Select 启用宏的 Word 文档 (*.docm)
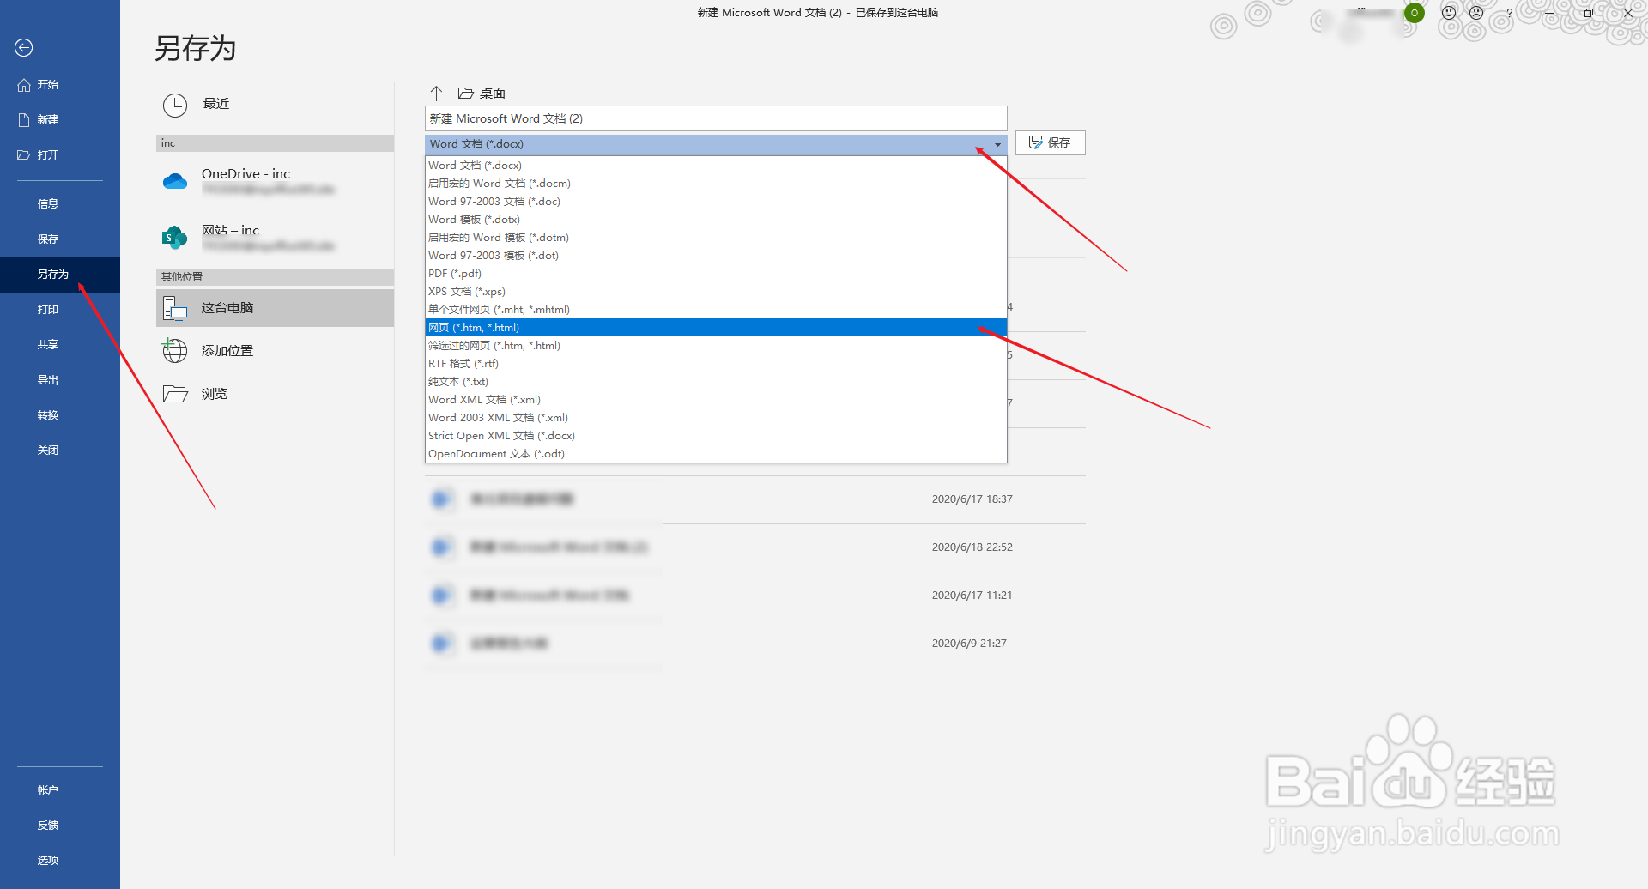1648x889 pixels. tap(716, 184)
